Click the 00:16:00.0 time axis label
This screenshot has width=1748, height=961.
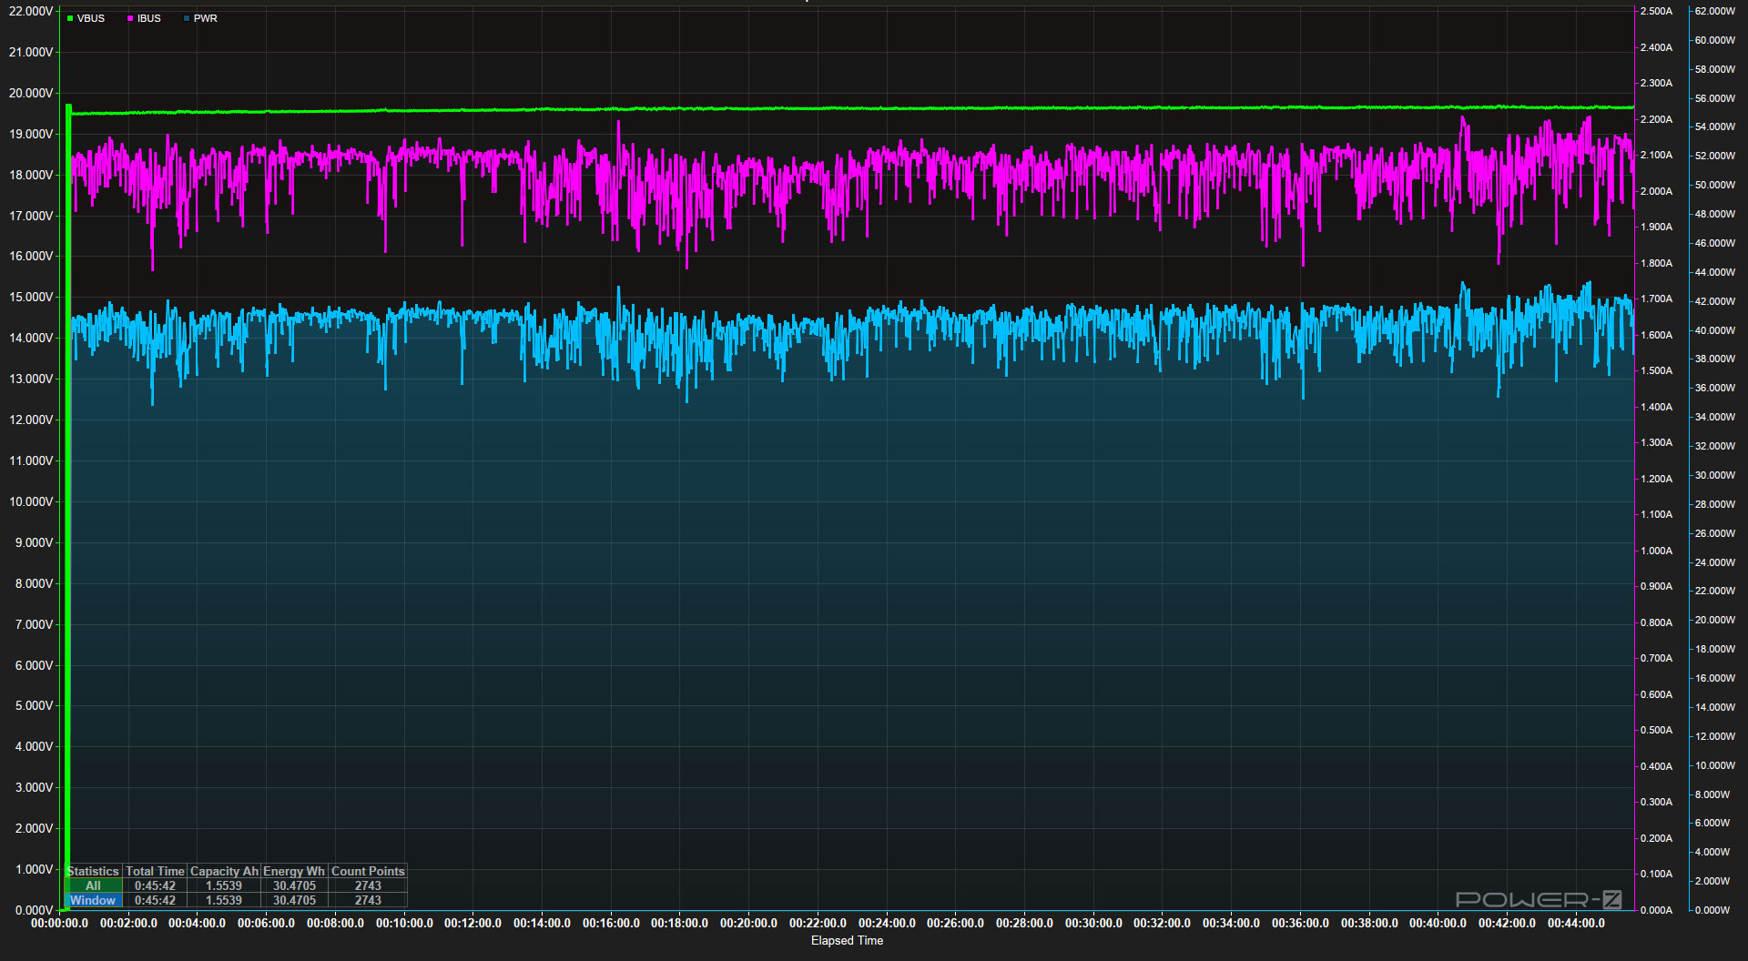[x=611, y=923]
